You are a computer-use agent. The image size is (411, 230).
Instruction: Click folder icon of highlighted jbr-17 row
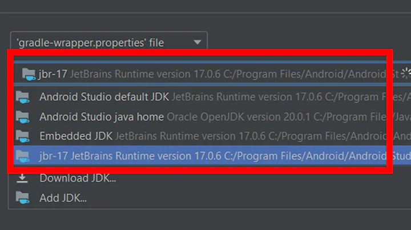22,156
